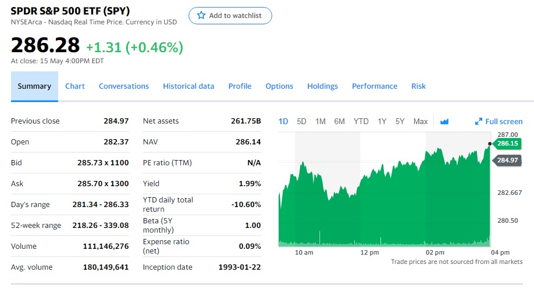Image resolution: width=534 pixels, height=290 pixels.
Task: Click the Day's range value 281.34 - 286.33
Action: click(101, 204)
